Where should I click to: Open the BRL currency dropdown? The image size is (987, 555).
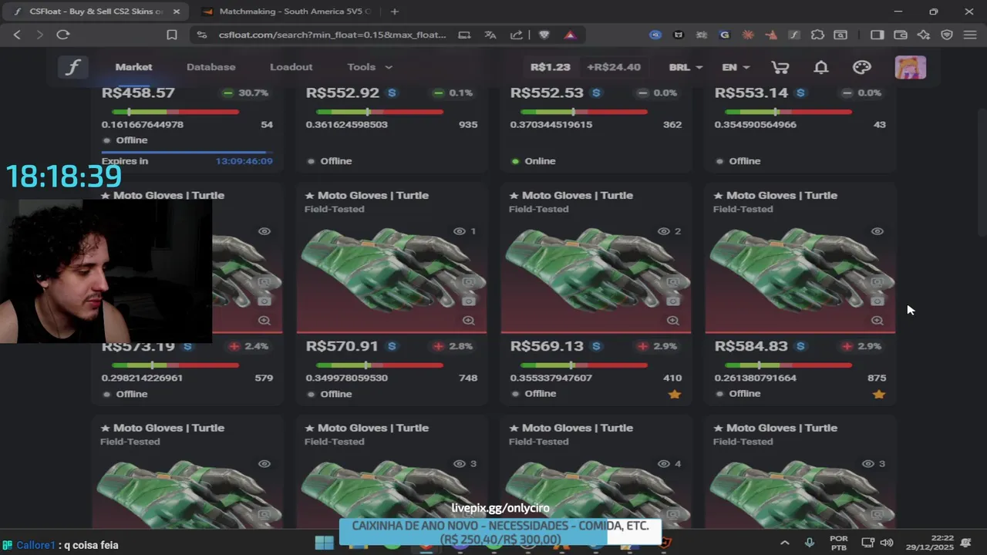(x=686, y=67)
